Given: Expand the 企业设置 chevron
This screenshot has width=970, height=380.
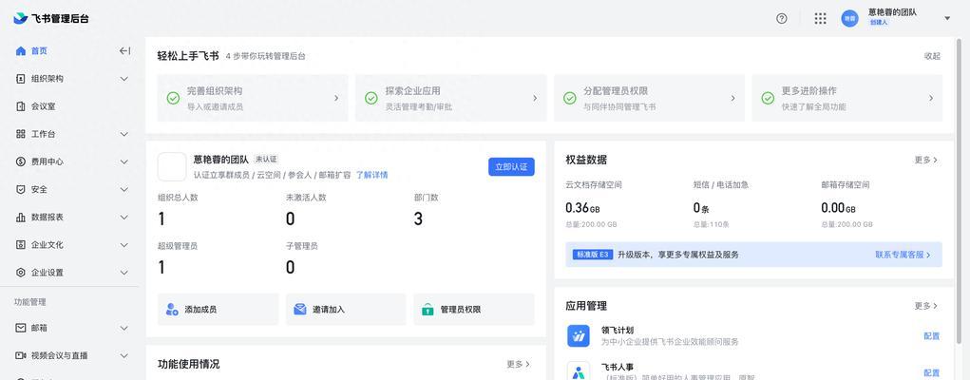Looking at the screenshot, I should tap(124, 273).
